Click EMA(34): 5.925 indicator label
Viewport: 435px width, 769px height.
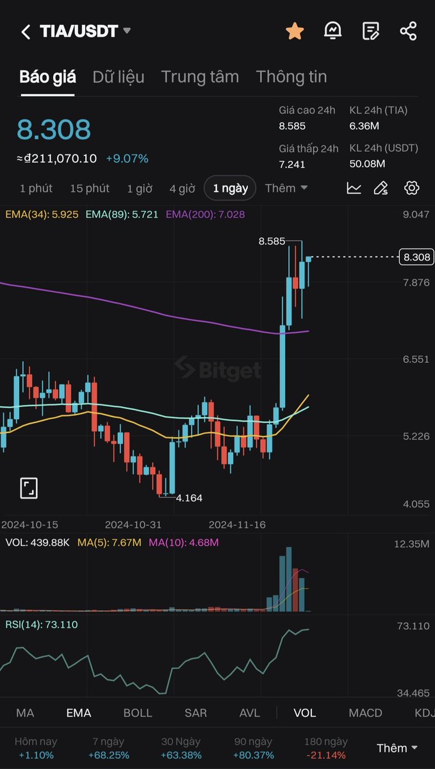coord(42,215)
